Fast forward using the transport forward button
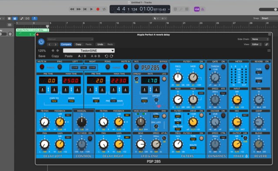The height and width of the screenshot is (171, 278). 79,9
